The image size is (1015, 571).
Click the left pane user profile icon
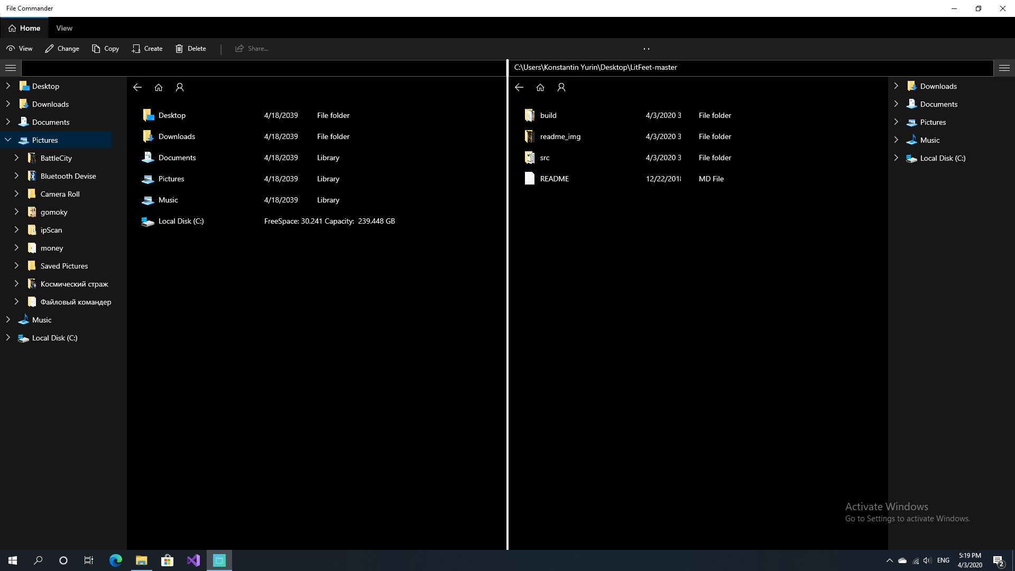[x=180, y=87]
